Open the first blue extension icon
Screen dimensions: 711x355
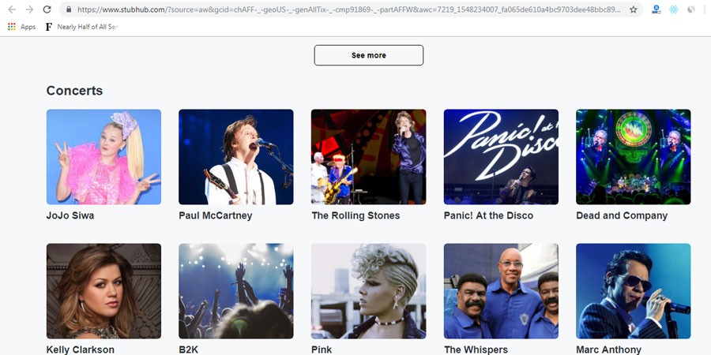click(x=656, y=9)
